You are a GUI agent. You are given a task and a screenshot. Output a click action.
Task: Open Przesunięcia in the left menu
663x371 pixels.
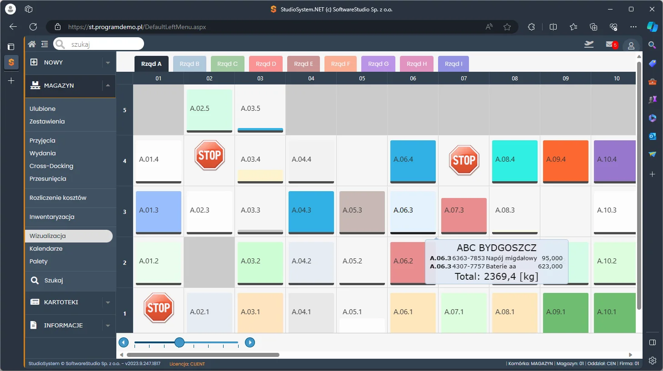click(x=48, y=179)
